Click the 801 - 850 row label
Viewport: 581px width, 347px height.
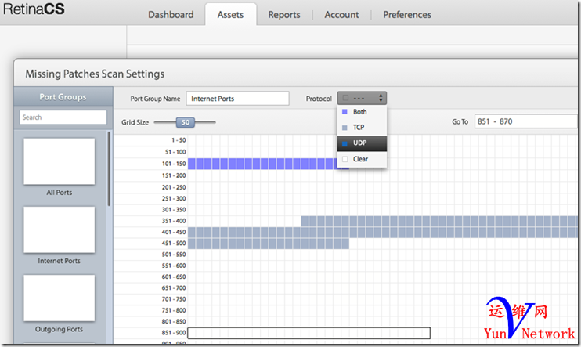coord(174,321)
